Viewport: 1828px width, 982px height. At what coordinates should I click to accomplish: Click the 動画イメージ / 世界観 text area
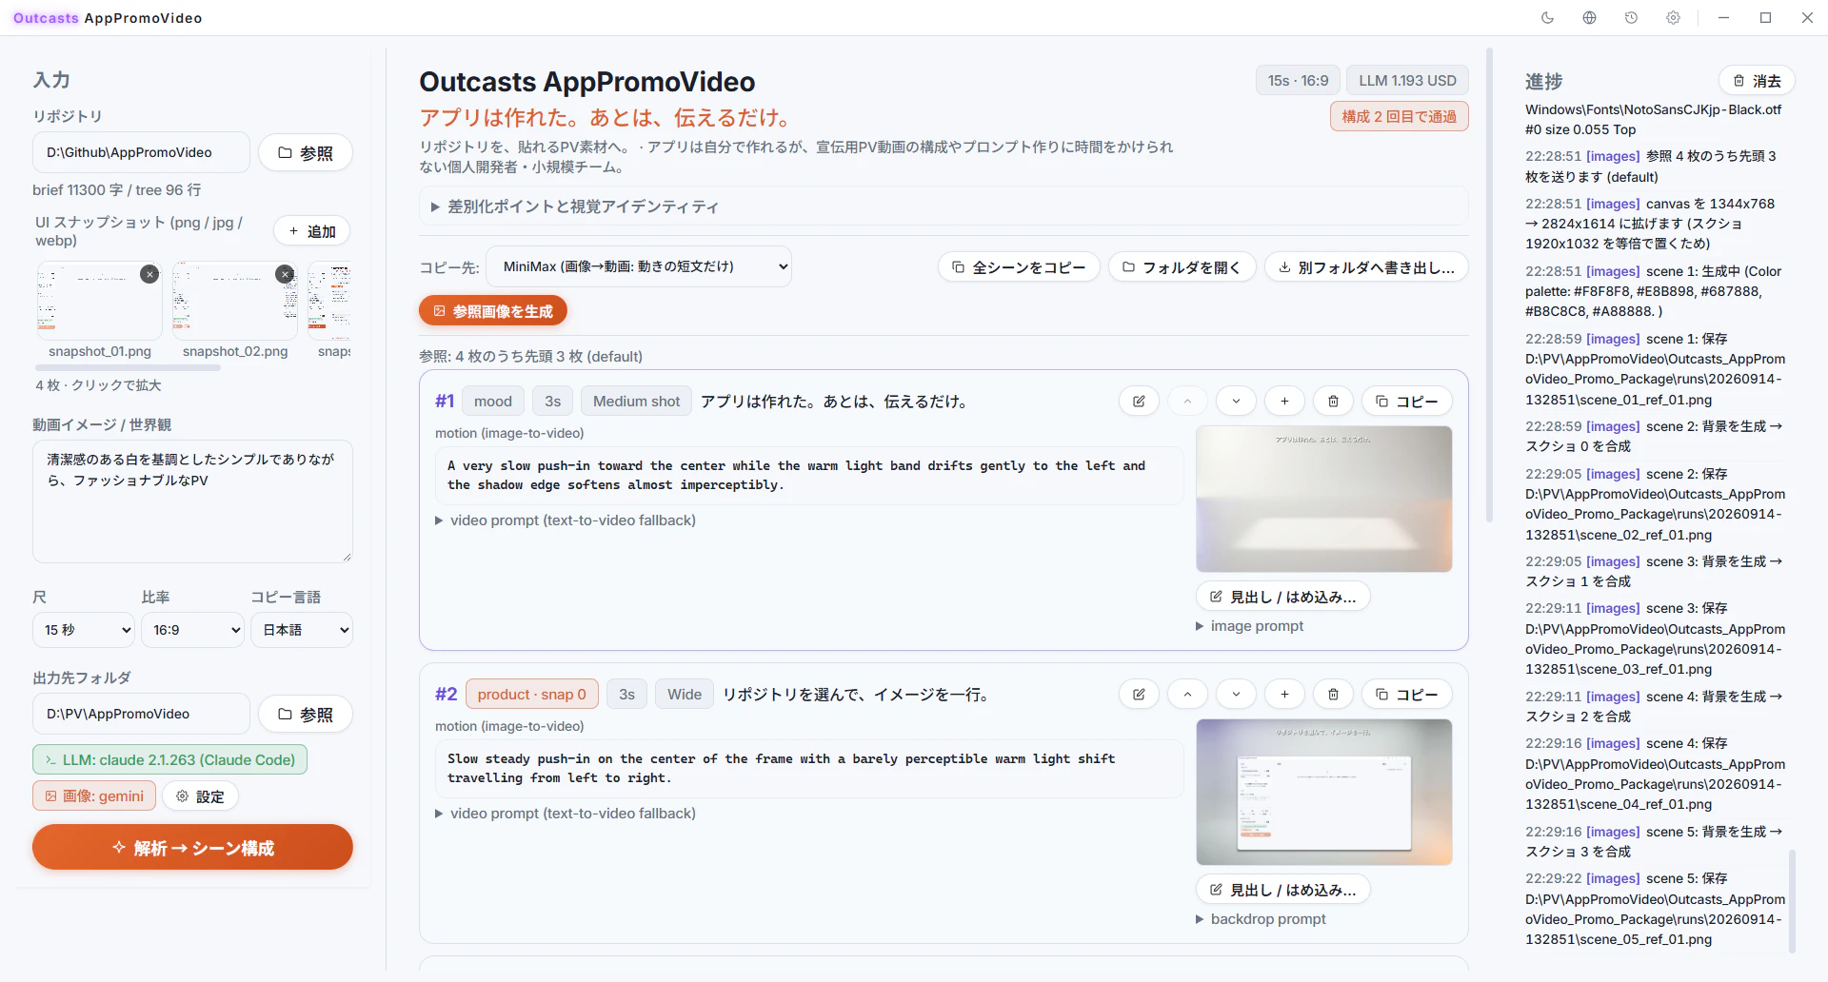point(192,501)
